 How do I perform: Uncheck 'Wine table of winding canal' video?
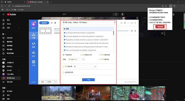click(x=64, y=47)
